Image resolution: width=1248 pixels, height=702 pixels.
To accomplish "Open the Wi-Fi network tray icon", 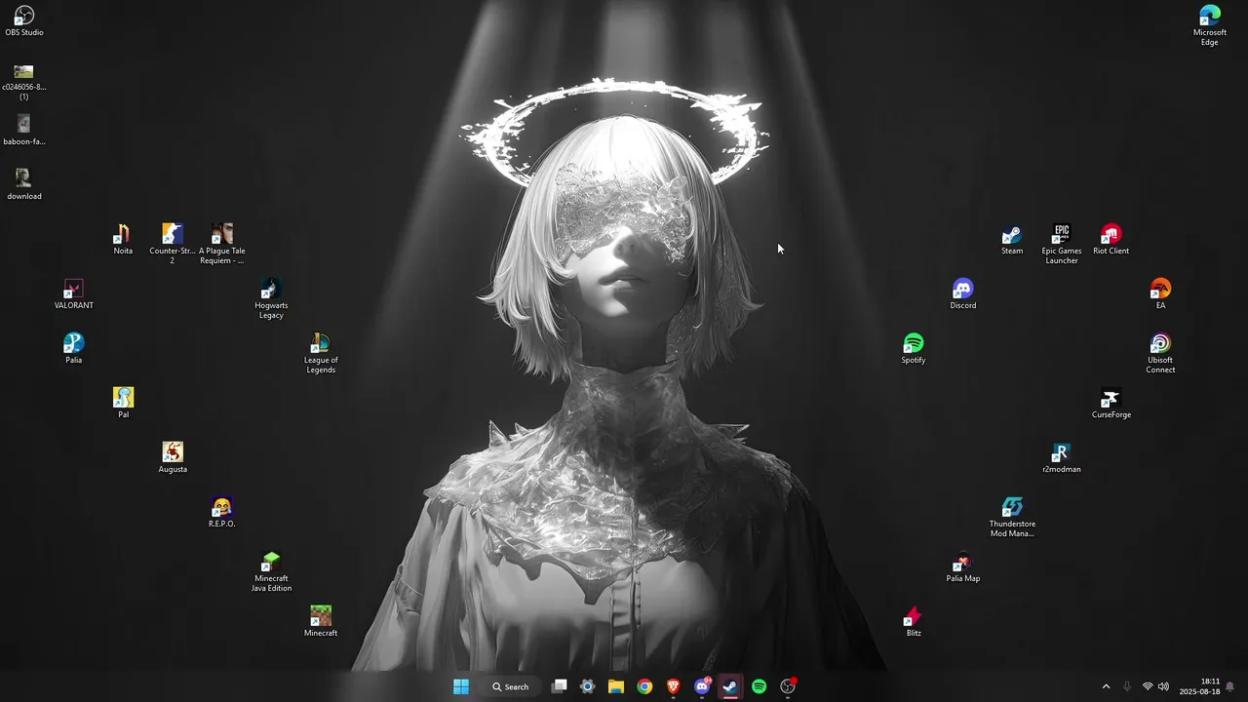I will (1148, 686).
